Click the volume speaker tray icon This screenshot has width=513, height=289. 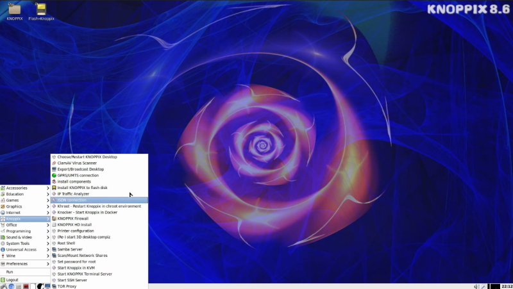476,286
